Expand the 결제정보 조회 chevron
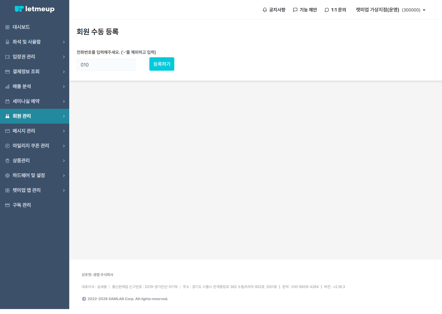Viewport: 442px width, 314px height. [64, 72]
